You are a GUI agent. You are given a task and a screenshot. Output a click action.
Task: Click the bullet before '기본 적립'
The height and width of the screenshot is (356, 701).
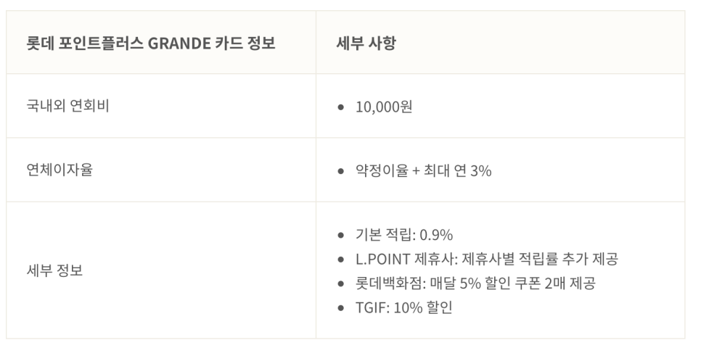click(x=341, y=235)
